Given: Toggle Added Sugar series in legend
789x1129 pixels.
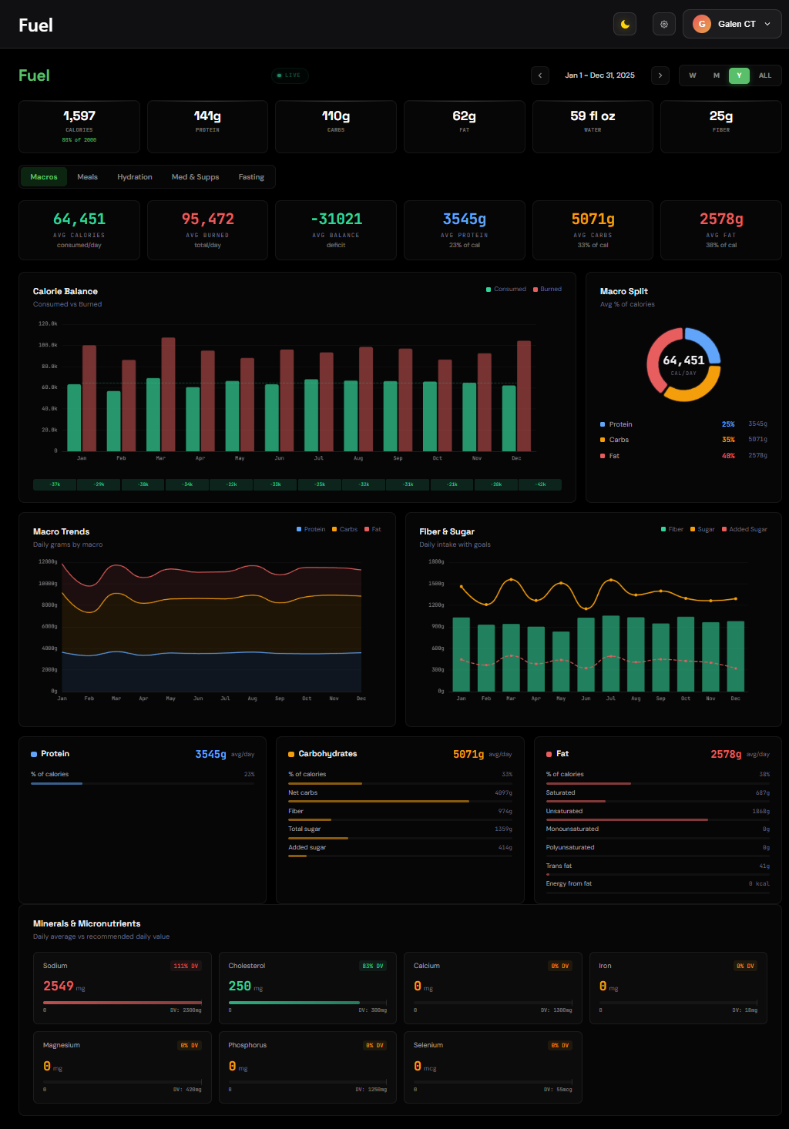Looking at the screenshot, I should [745, 530].
